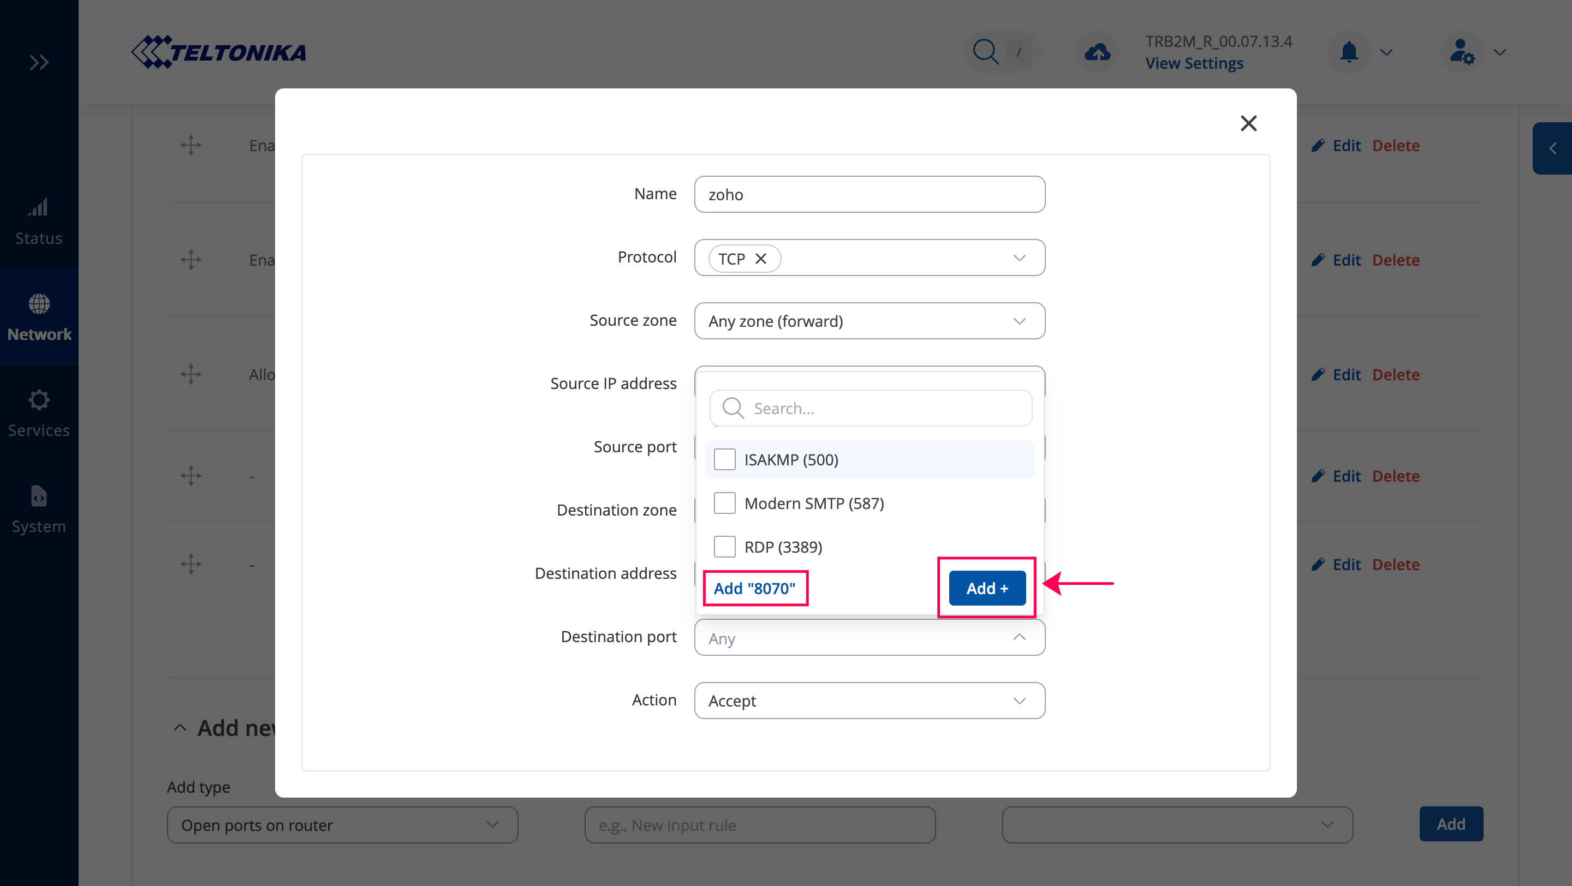Image resolution: width=1572 pixels, height=886 pixels.
Task: Open the Status menu in sidebar
Action: 39,222
